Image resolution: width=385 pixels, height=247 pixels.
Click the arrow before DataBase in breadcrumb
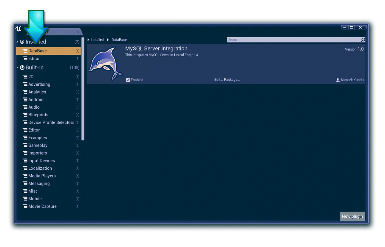pyautogui.click(x=108, y=40)
